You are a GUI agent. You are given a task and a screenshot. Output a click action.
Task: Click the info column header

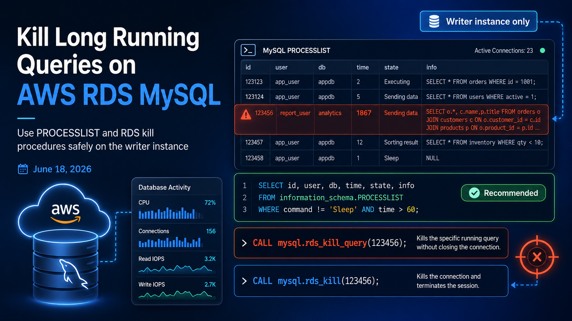431,67
